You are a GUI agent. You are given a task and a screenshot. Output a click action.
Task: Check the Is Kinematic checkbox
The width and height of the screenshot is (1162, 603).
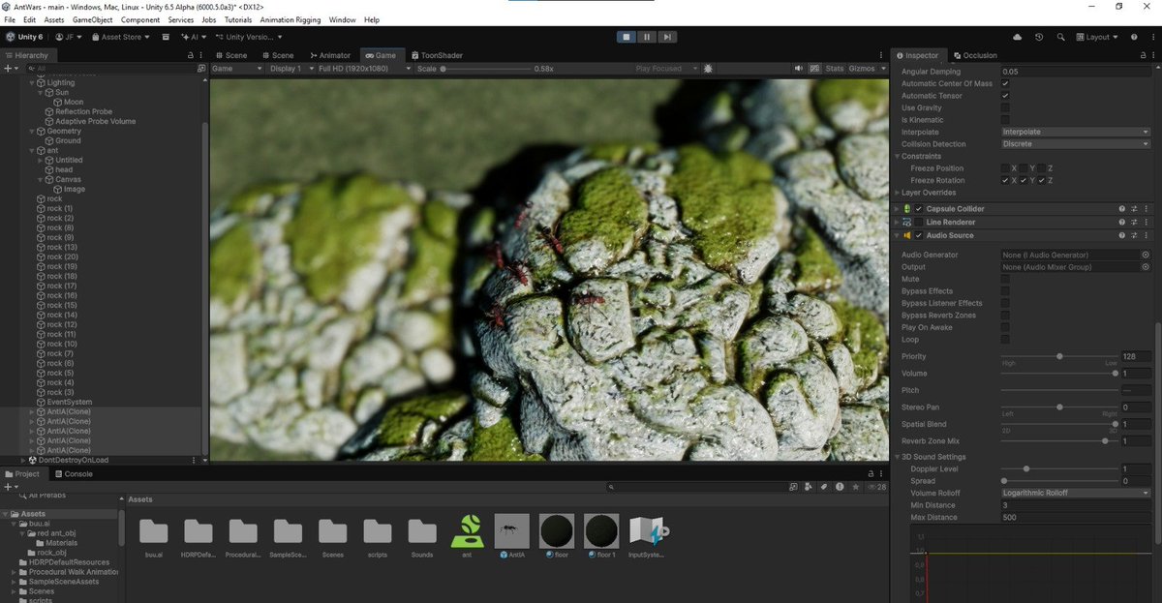(x=1005, y=120)
